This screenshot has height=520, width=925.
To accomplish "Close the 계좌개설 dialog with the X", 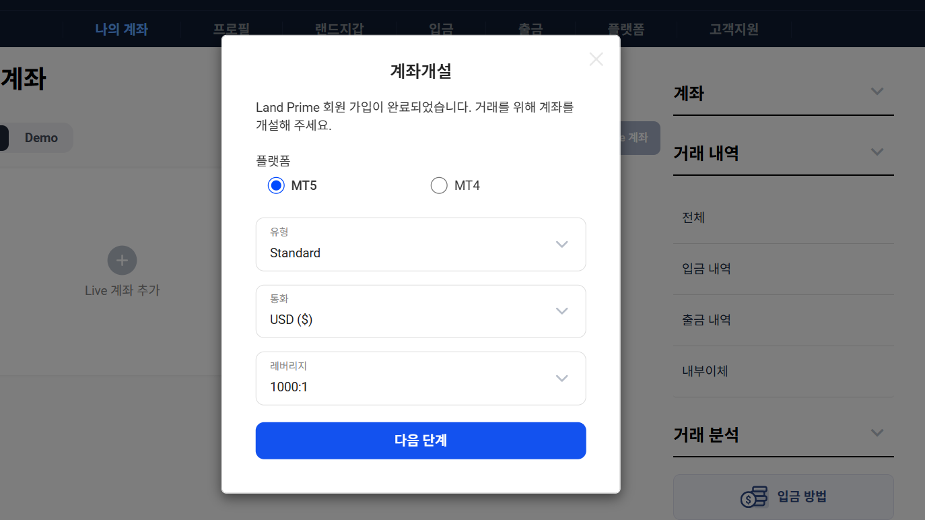I will [x=596, y=59].
